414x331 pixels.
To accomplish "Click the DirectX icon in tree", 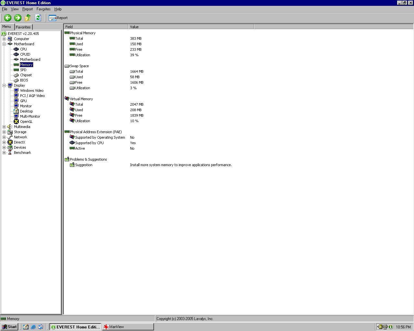I will click(10, 142).
